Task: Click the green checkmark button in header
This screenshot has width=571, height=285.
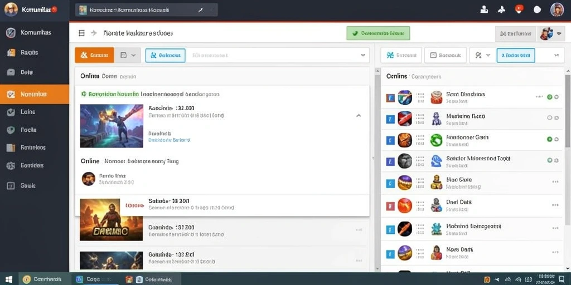Action: pyautogui.click(x=379, y=33)
